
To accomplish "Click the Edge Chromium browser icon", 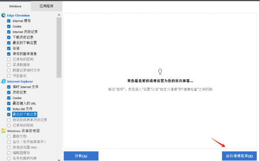I will coord(3,15).
